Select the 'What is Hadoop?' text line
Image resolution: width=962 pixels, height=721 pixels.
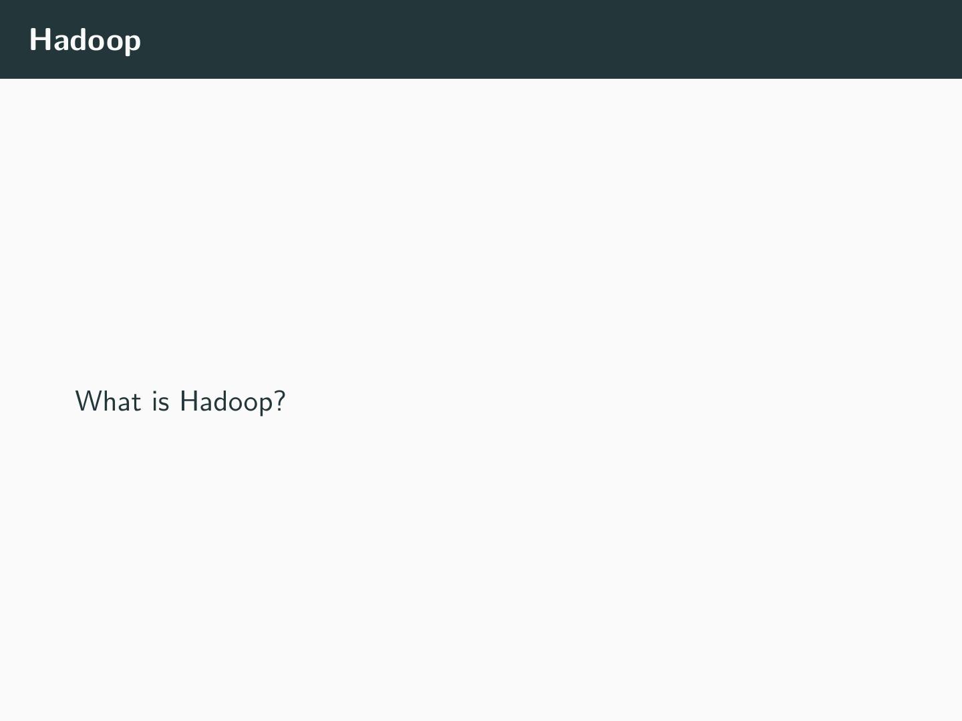coord(180,401)
